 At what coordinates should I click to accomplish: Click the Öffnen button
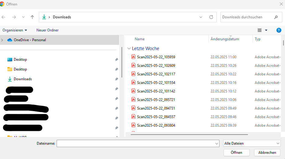236,153
